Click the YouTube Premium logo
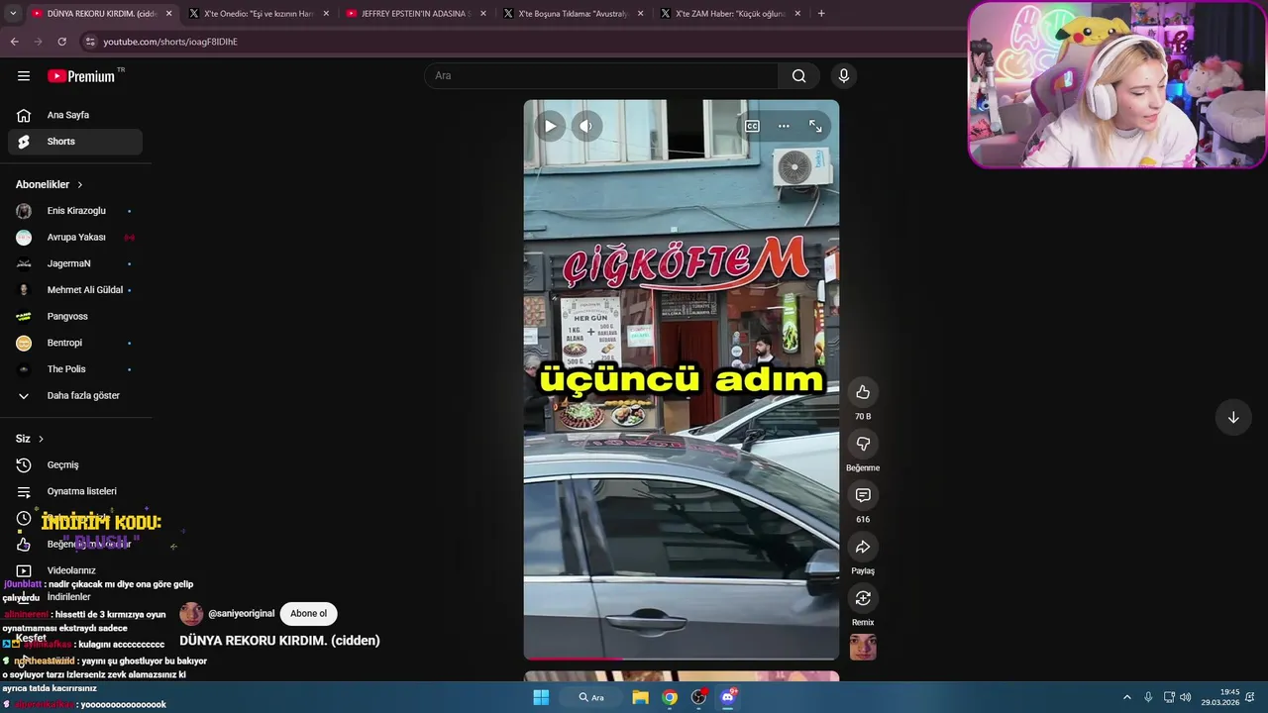 81,76
